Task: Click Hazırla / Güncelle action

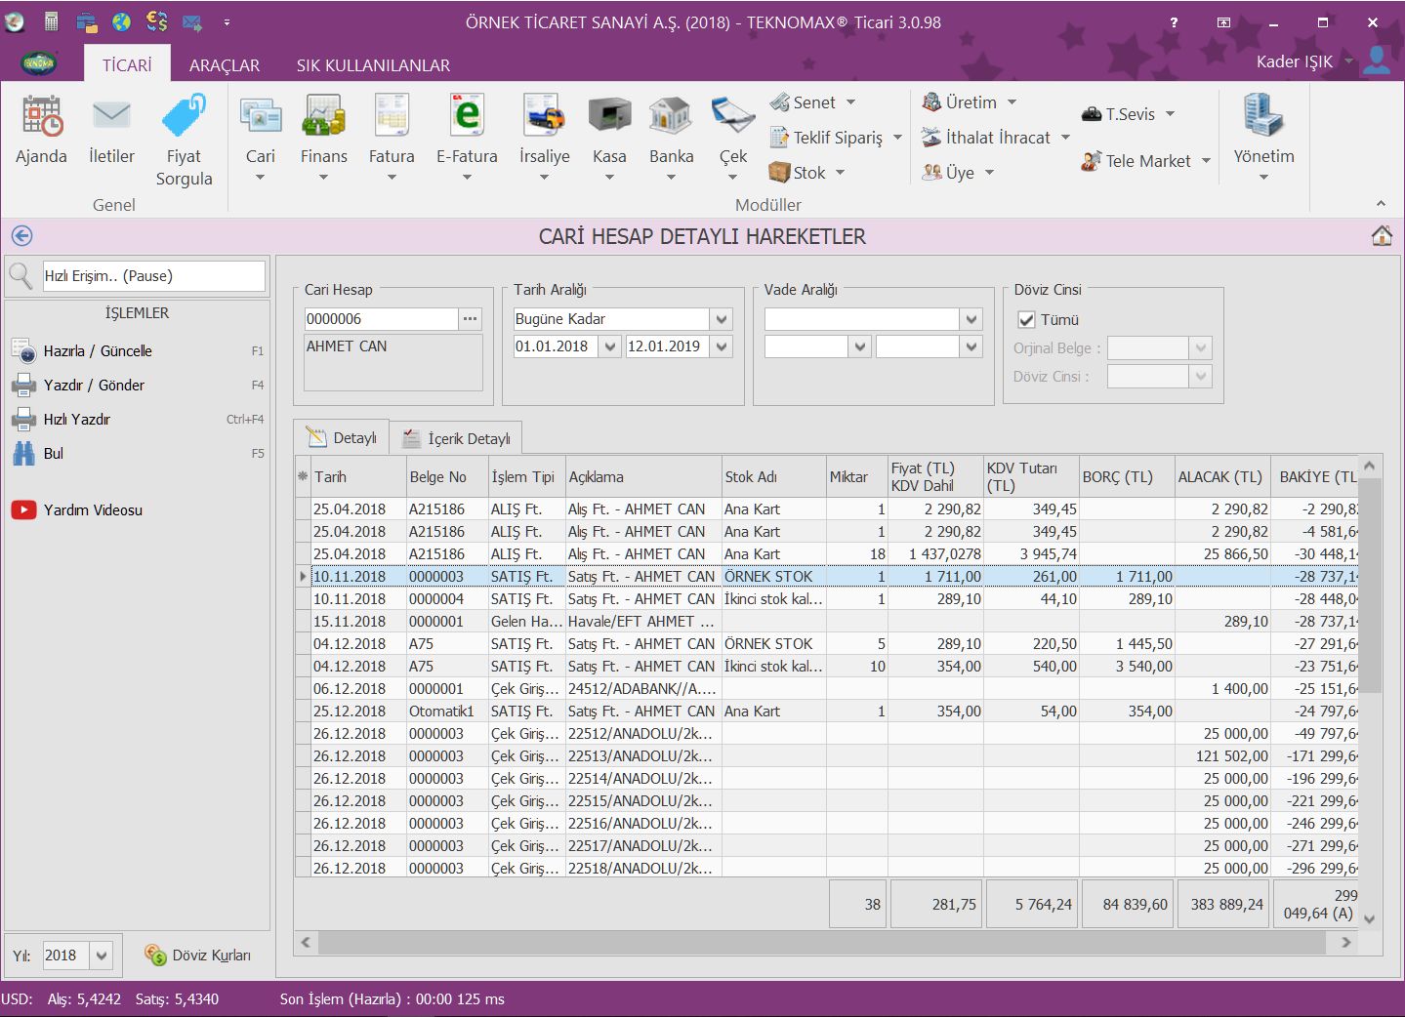Action: (x=98, y=351)
